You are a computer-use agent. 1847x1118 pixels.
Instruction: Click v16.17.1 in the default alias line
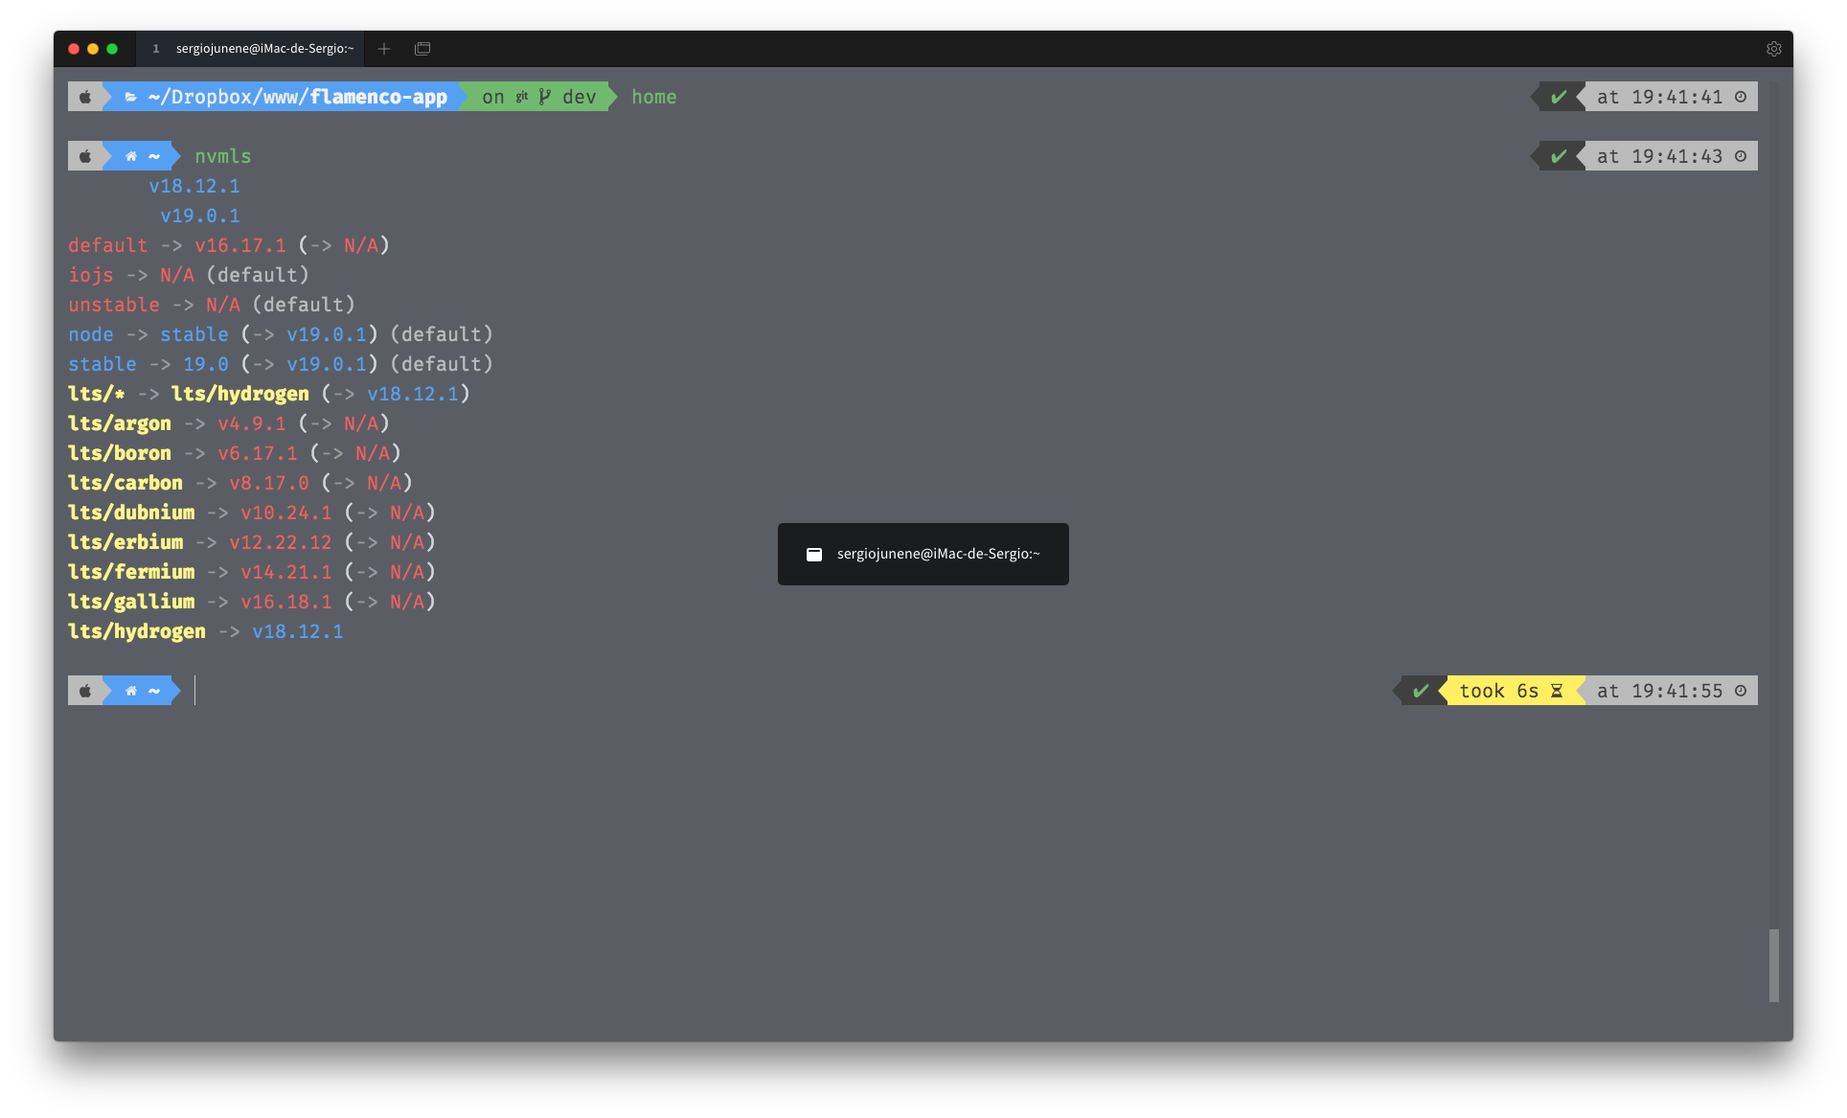pyautogui.click(x=240, y=245)
